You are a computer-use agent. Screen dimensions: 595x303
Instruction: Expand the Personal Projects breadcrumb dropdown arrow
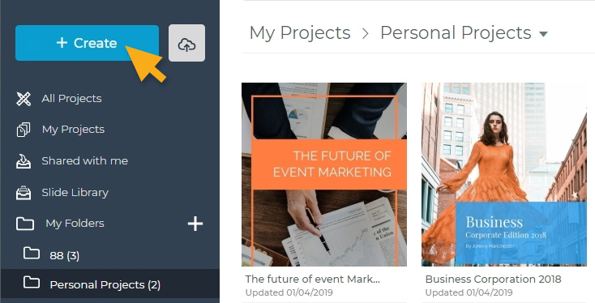[x=543, y=34]
